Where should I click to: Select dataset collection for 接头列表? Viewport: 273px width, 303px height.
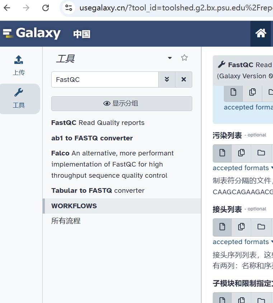(x=261, y=227)
